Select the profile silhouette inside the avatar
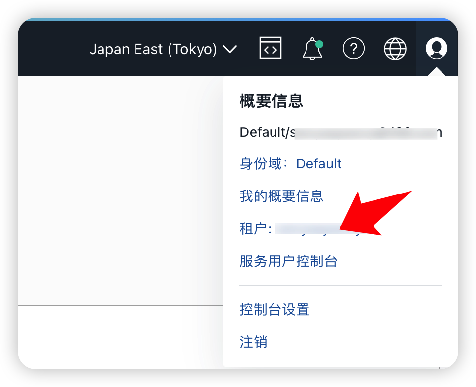 pyautogui.click(x=436, y=48)
